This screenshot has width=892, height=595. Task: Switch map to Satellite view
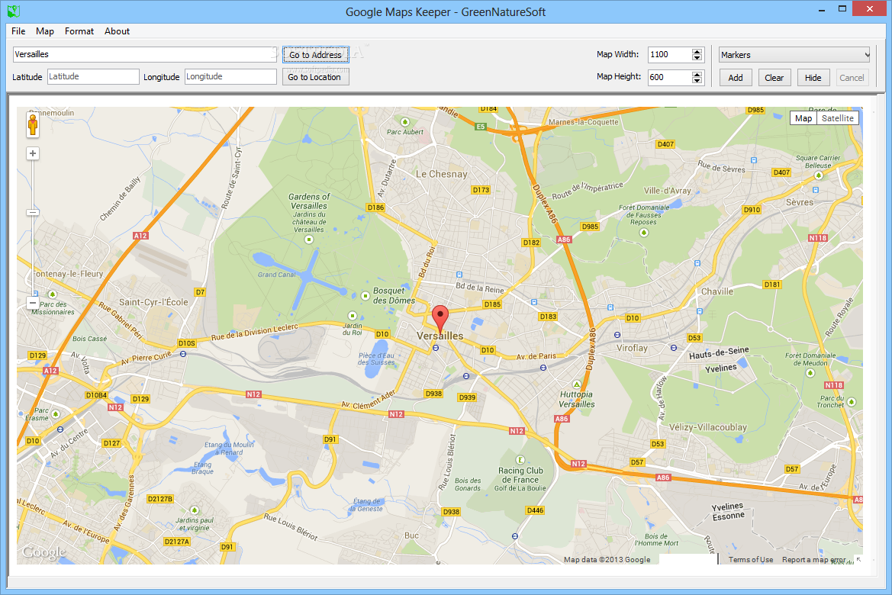pos(837,118)
